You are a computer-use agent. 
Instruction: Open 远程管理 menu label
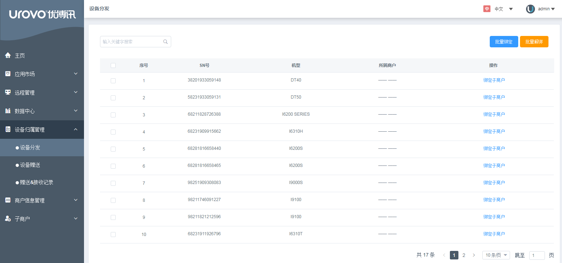(x=25, y=93)
